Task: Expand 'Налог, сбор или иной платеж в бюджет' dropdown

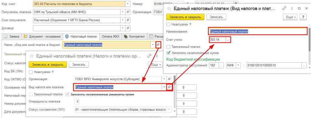Action: point(153,45)
